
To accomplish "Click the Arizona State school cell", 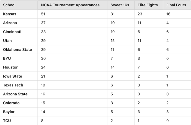I will pyautogui.click(x=15, y=94).
